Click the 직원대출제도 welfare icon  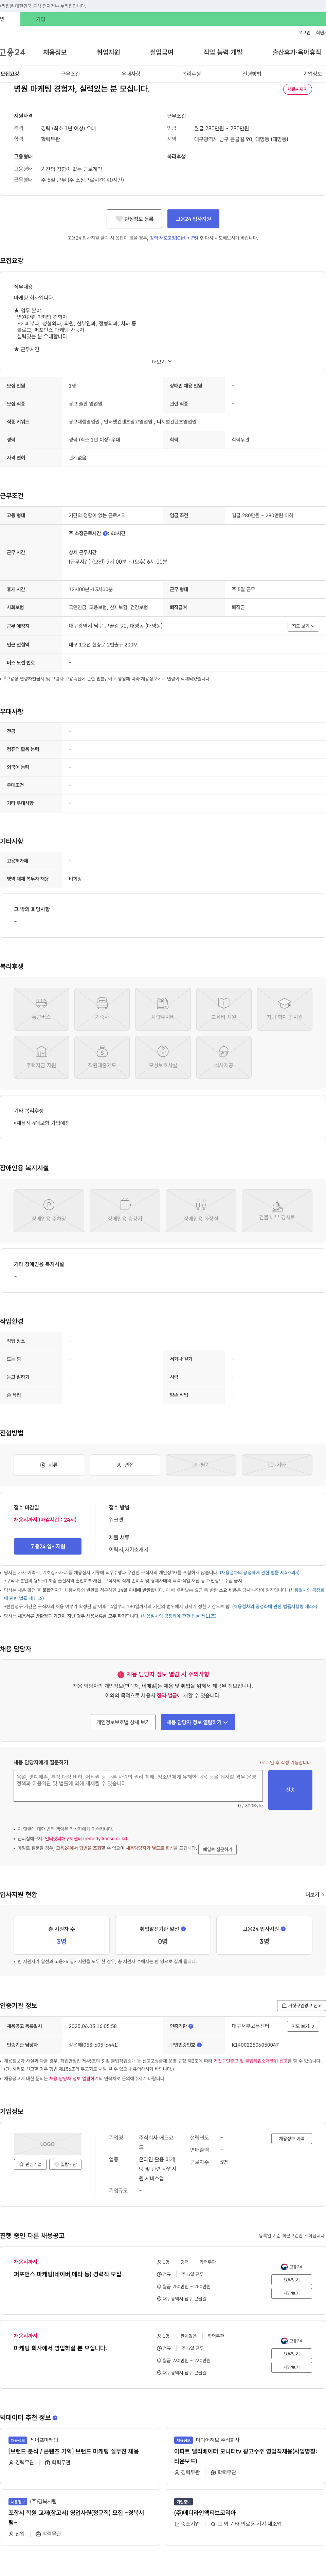tap(102, 1057)
